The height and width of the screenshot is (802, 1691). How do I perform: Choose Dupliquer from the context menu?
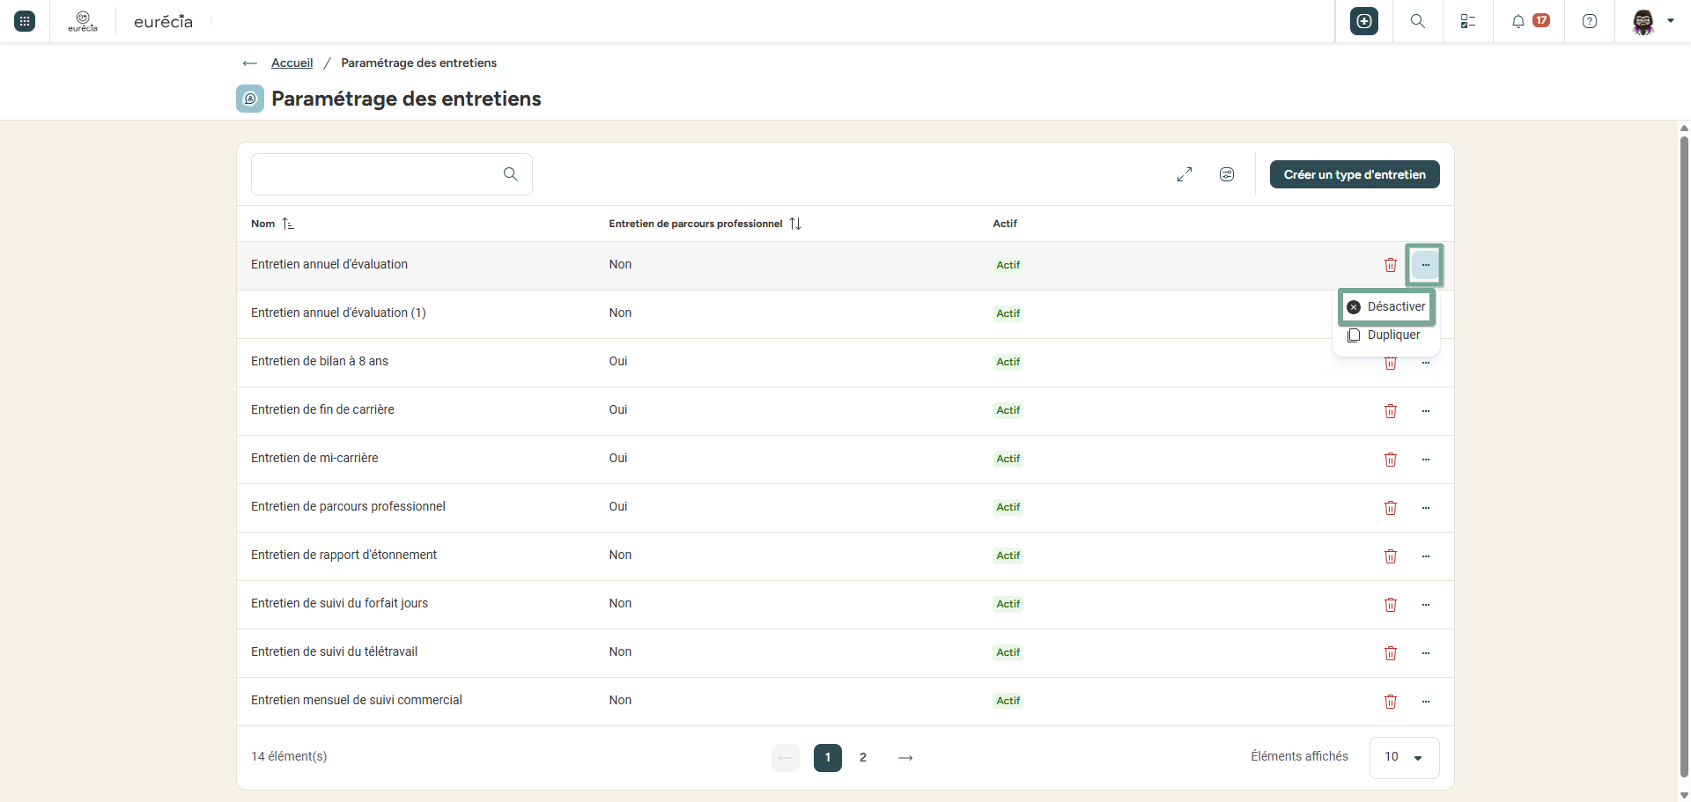(1385, 335)
